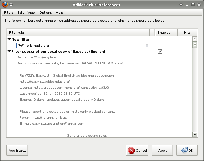This screenshot has height=161, width=204.
Task: Click the Firefox logo icon in title bar
Action: [x=5, y=5]
